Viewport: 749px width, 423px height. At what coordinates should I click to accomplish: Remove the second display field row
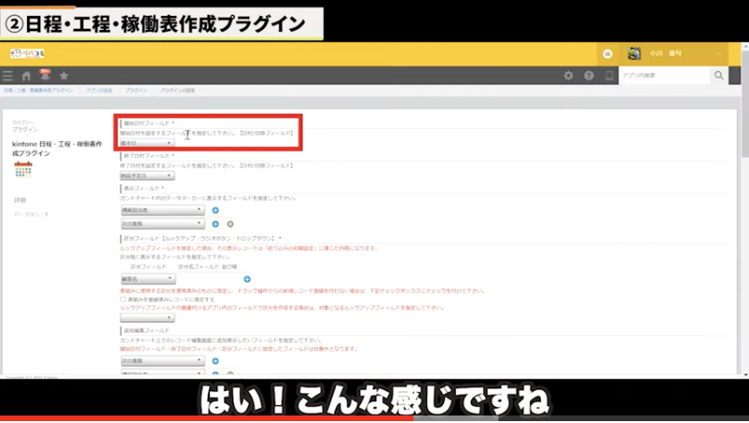(228, 224)
